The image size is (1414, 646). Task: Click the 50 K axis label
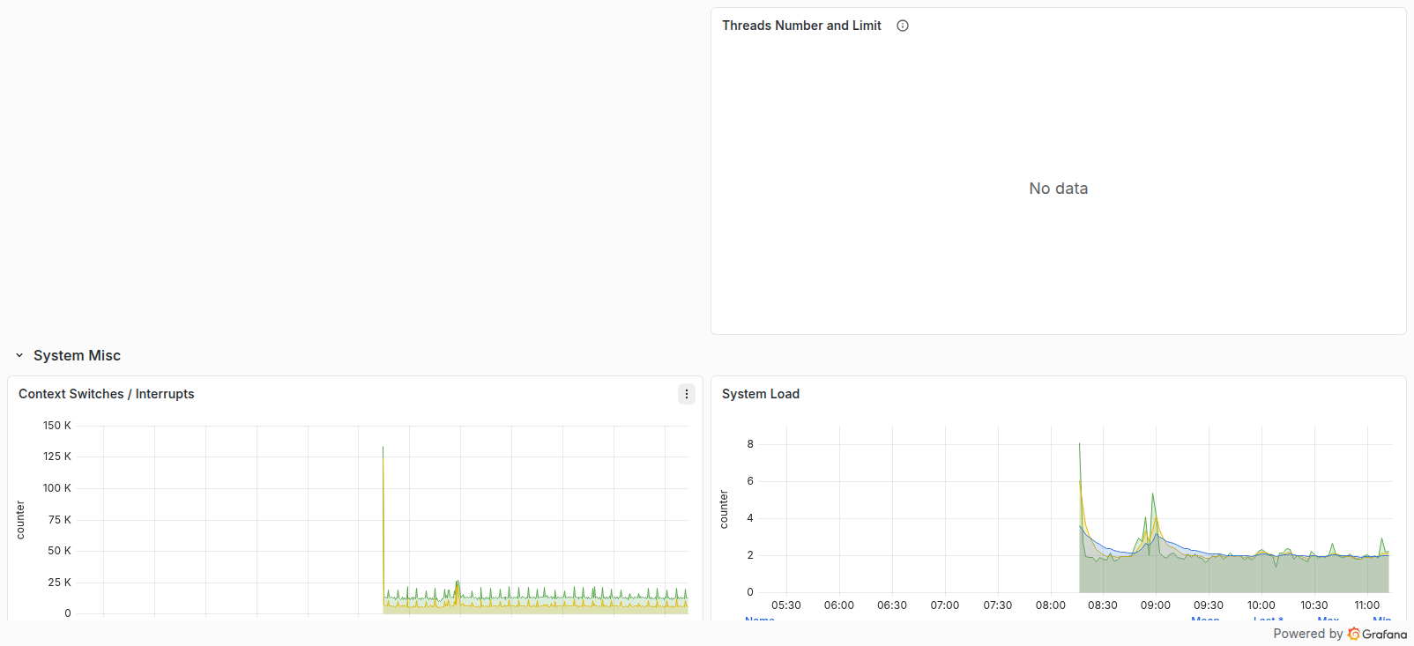pos(60,551)
